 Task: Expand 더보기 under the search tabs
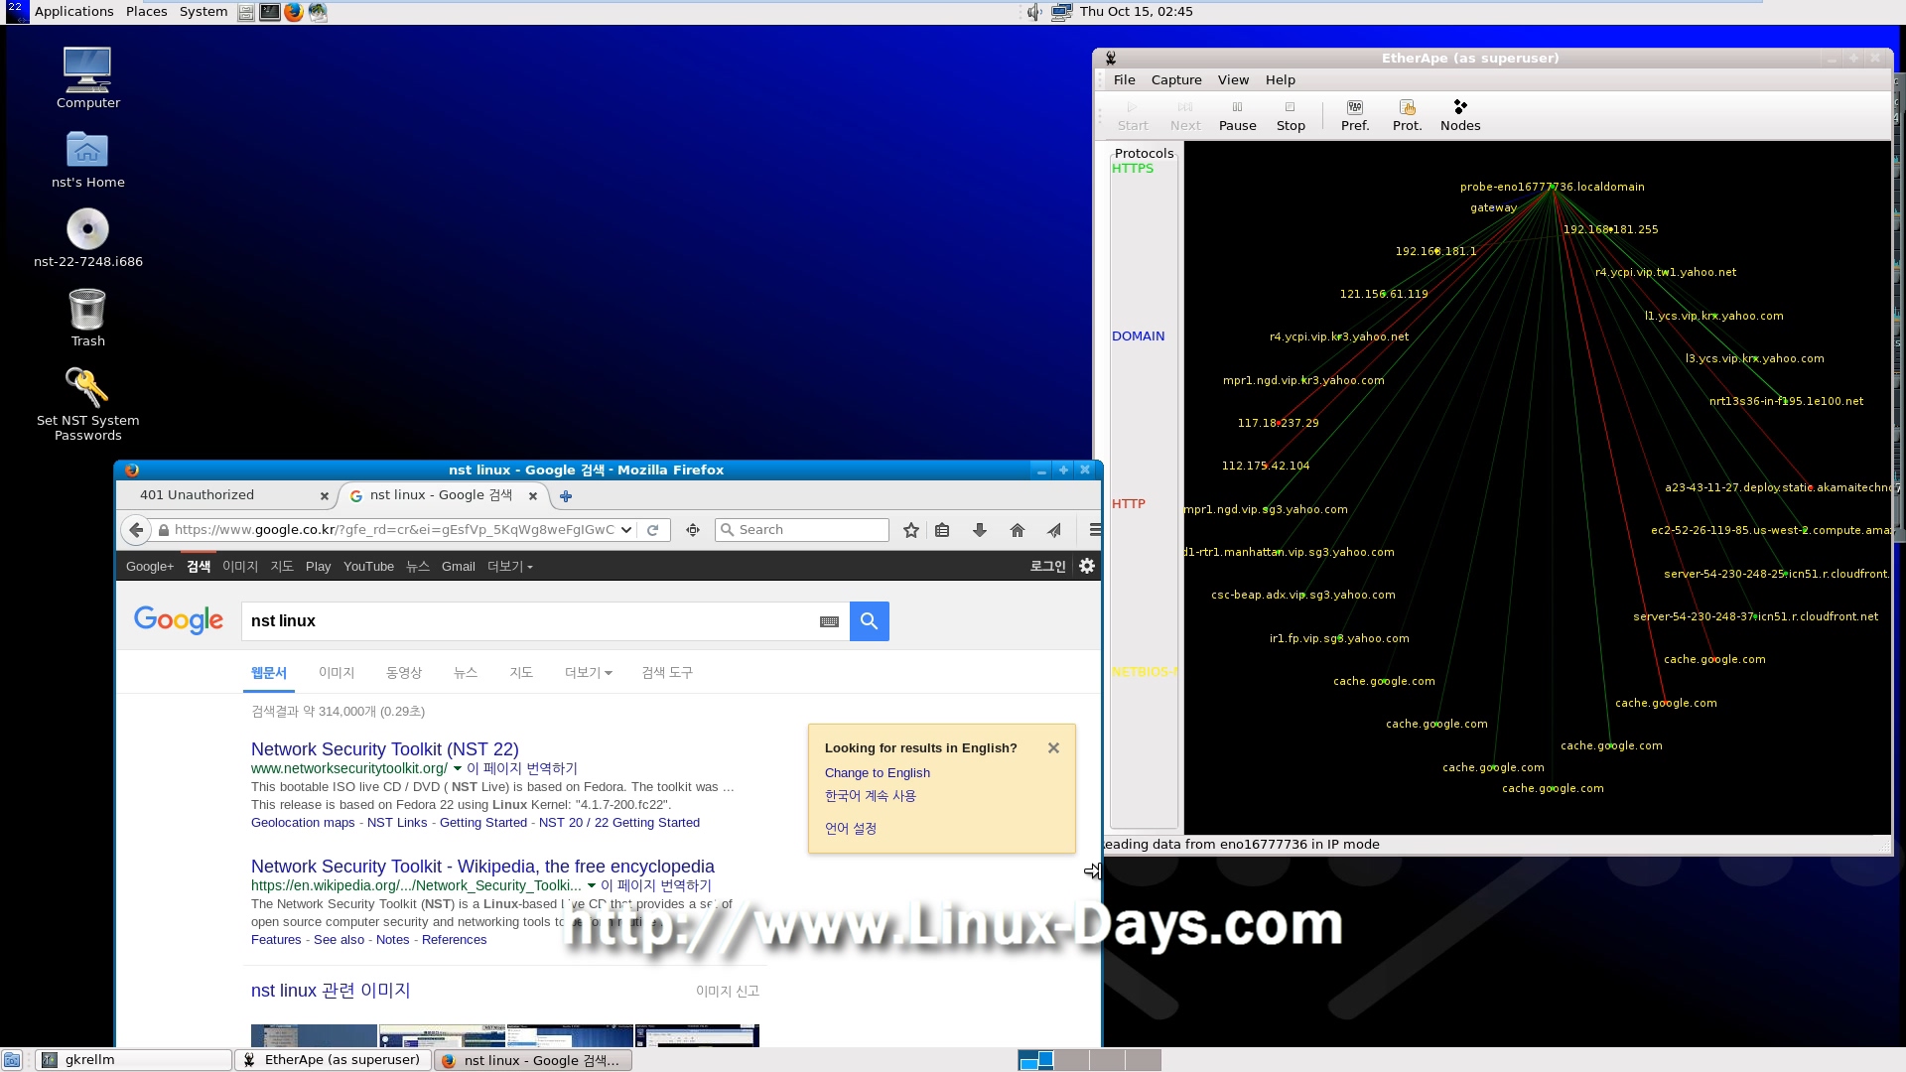pos(588,673)
